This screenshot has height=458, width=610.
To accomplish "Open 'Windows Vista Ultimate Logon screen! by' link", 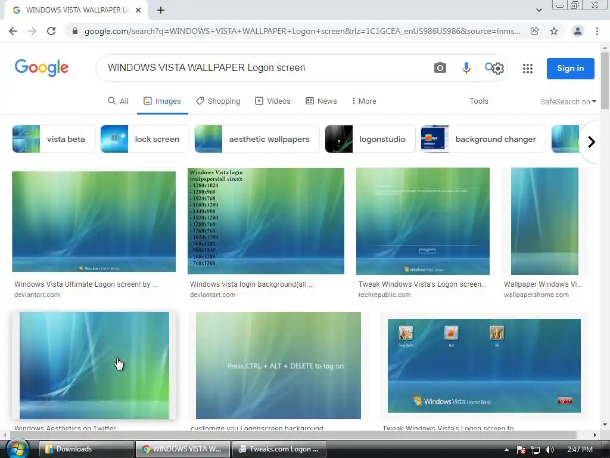I will [86, 284].
